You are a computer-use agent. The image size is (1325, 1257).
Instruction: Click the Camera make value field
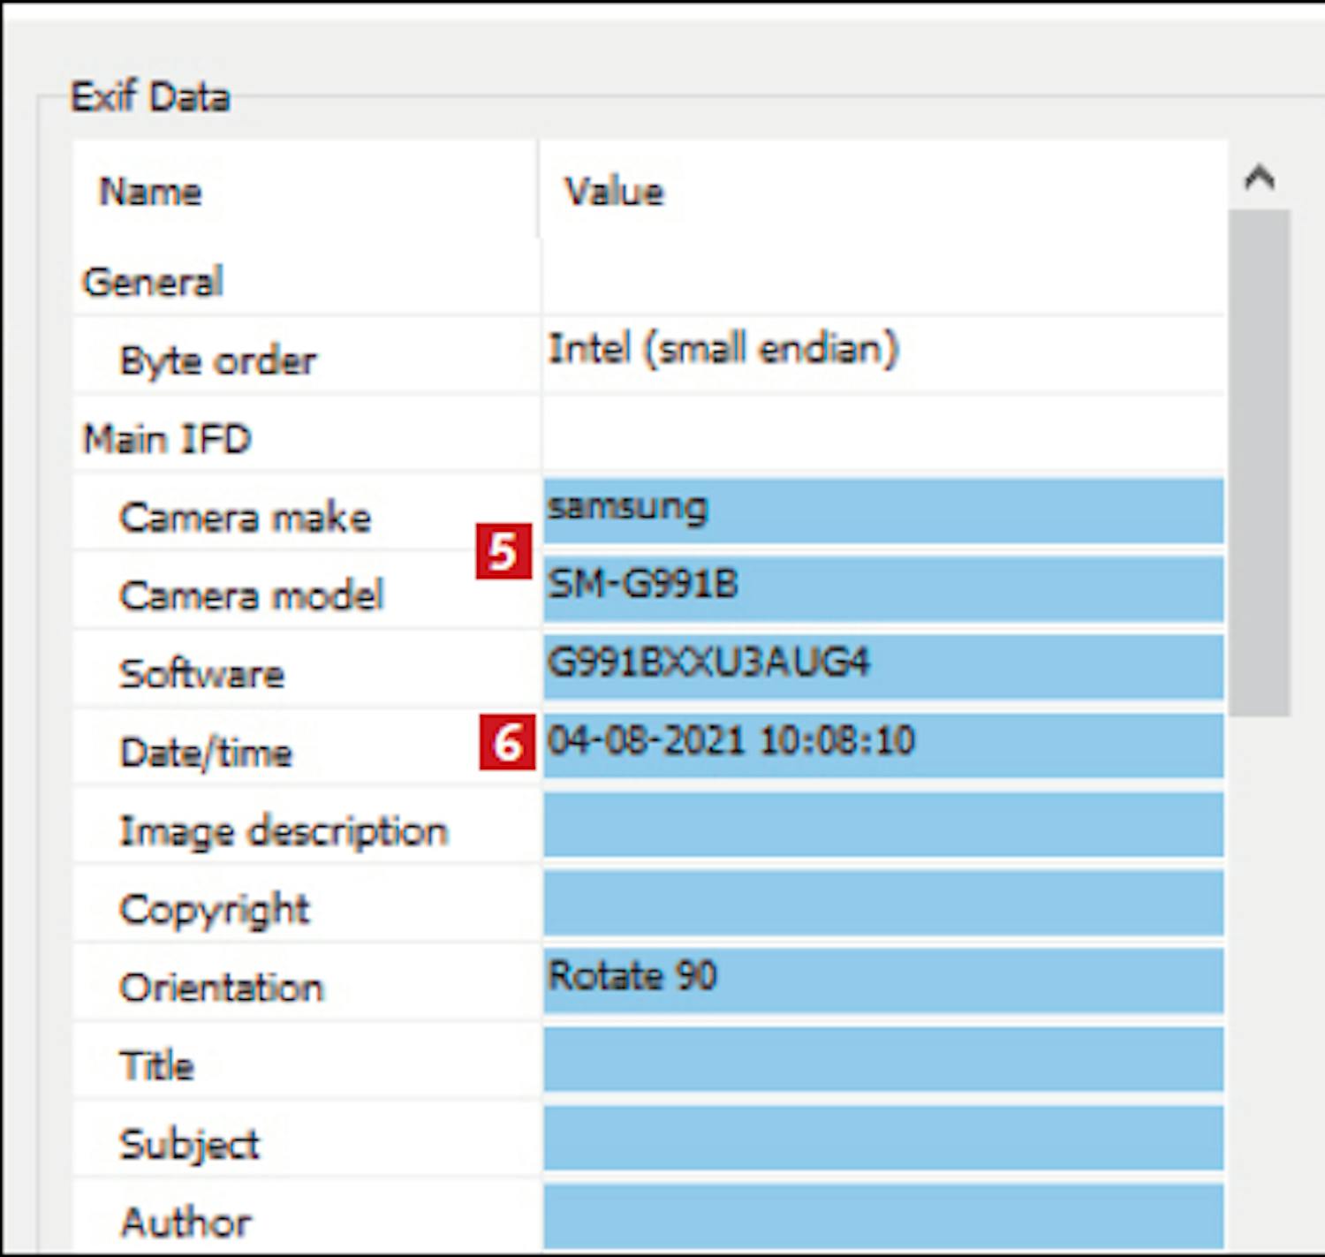tap(883, 511)
